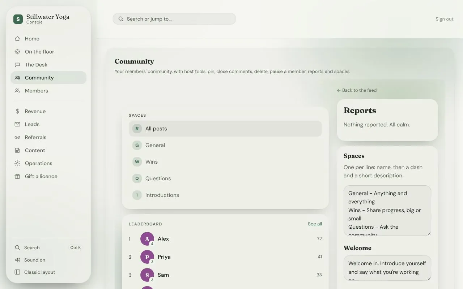Select the Introductions space

pyautogui.click(x=225, y=195)
